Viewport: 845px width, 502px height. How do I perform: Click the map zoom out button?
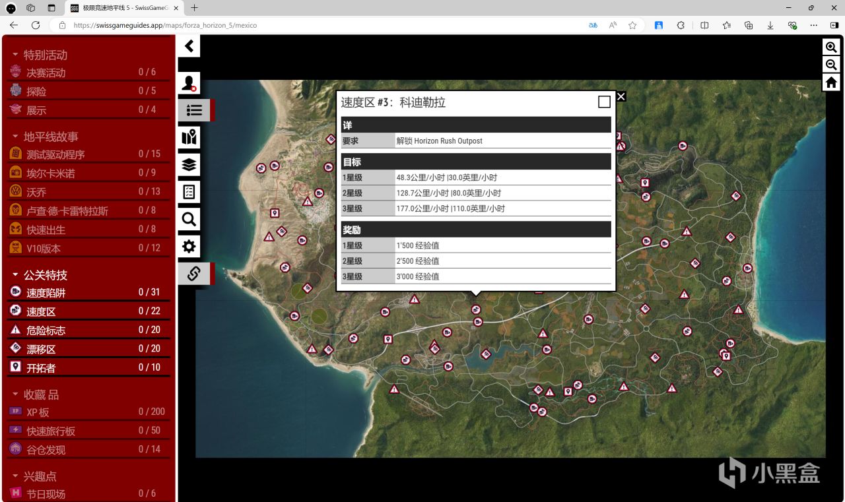831,65
